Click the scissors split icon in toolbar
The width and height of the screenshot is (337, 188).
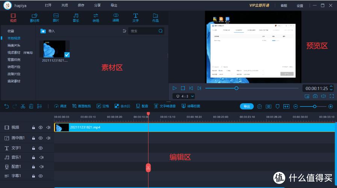(x=23, y=106)
